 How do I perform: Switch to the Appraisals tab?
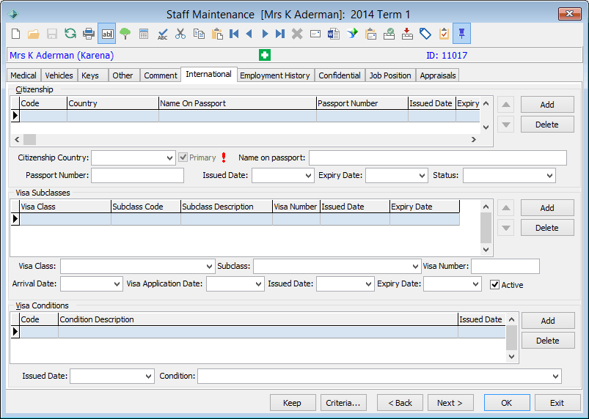coord(438,75)
